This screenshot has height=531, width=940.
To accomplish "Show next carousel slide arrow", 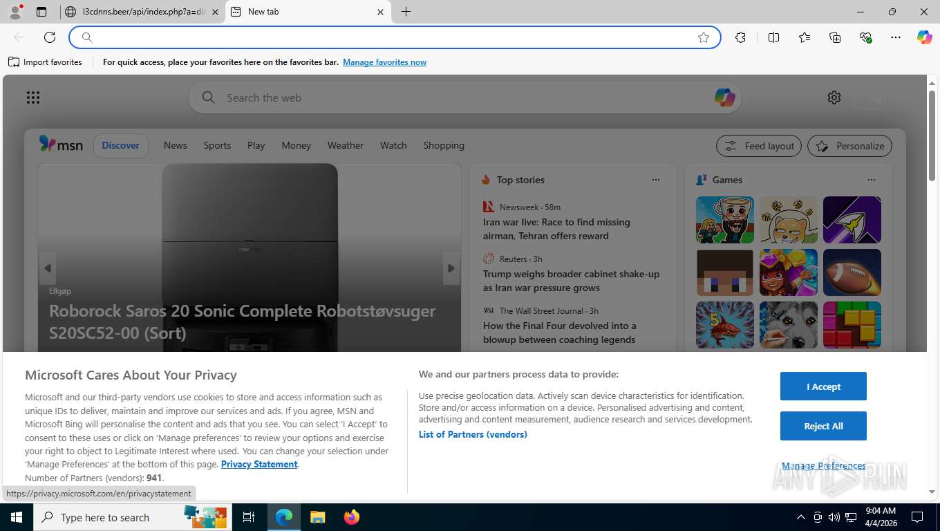I will coord(451,268).
